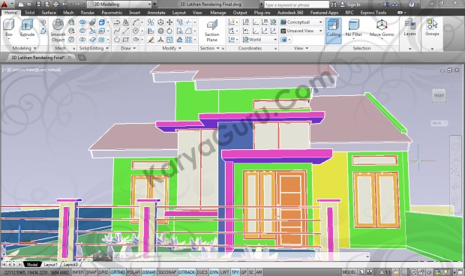Select the Move Gizmo tool

click(382, 28)
